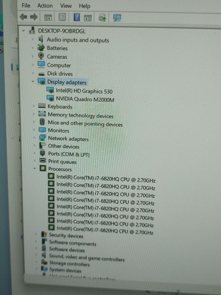Click the Batteries icon
The image size is (221, 295).
click(41, 48)
